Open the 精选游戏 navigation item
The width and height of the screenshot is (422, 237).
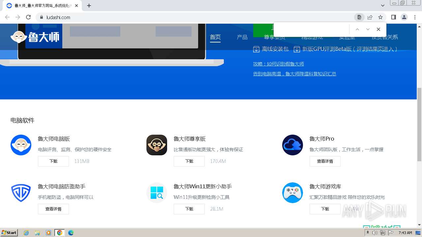coord(312,37)
